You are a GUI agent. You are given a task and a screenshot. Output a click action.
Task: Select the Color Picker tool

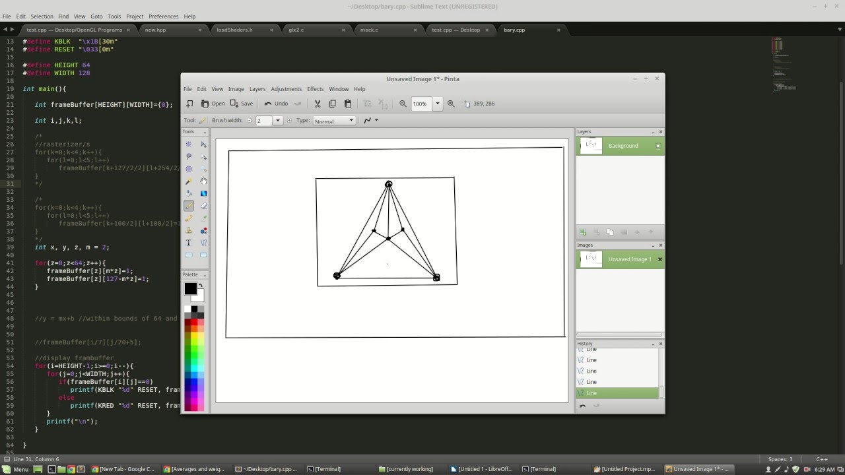[x=203, y=218]
